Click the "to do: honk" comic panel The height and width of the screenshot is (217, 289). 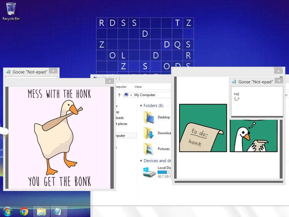(203, 128)
